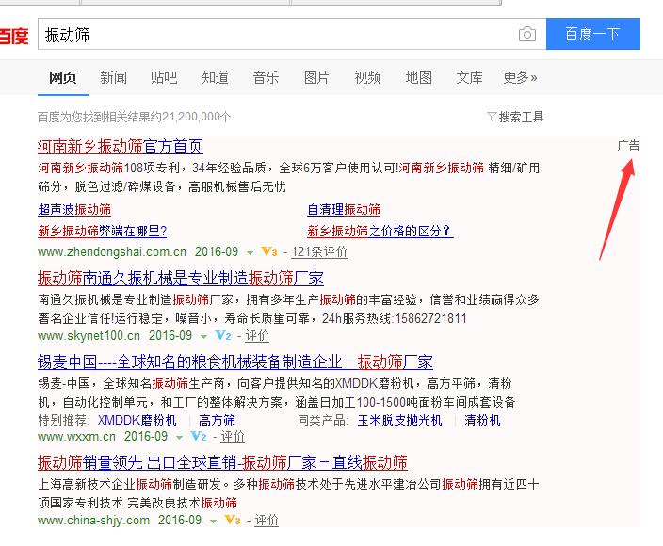663x546 pixels.
Task: Open the XMDDK磨粉机 link
Action: (137, 420)
